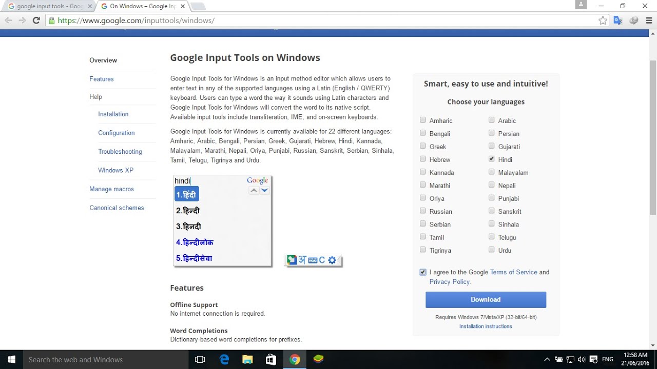Check the Arabic language checkbox
The height and width of the screenshot is (369, 657).
click(492, 120)
